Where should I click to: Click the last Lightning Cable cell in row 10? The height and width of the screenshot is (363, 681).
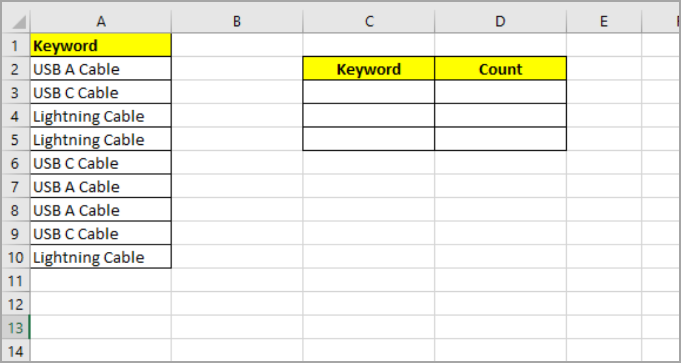100,257
